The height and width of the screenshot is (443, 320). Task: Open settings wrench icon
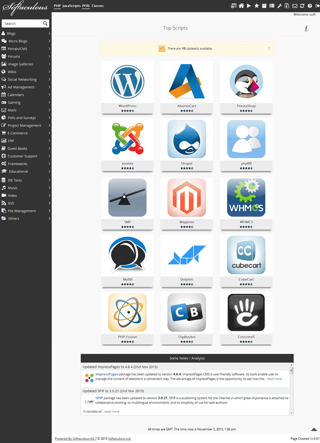[280, 6]
